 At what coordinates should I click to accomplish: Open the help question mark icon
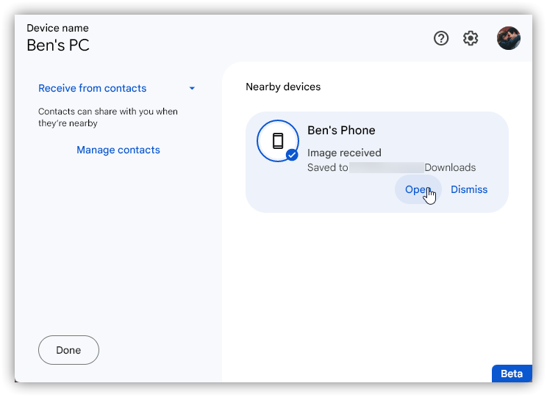click(x=441, y=39)
